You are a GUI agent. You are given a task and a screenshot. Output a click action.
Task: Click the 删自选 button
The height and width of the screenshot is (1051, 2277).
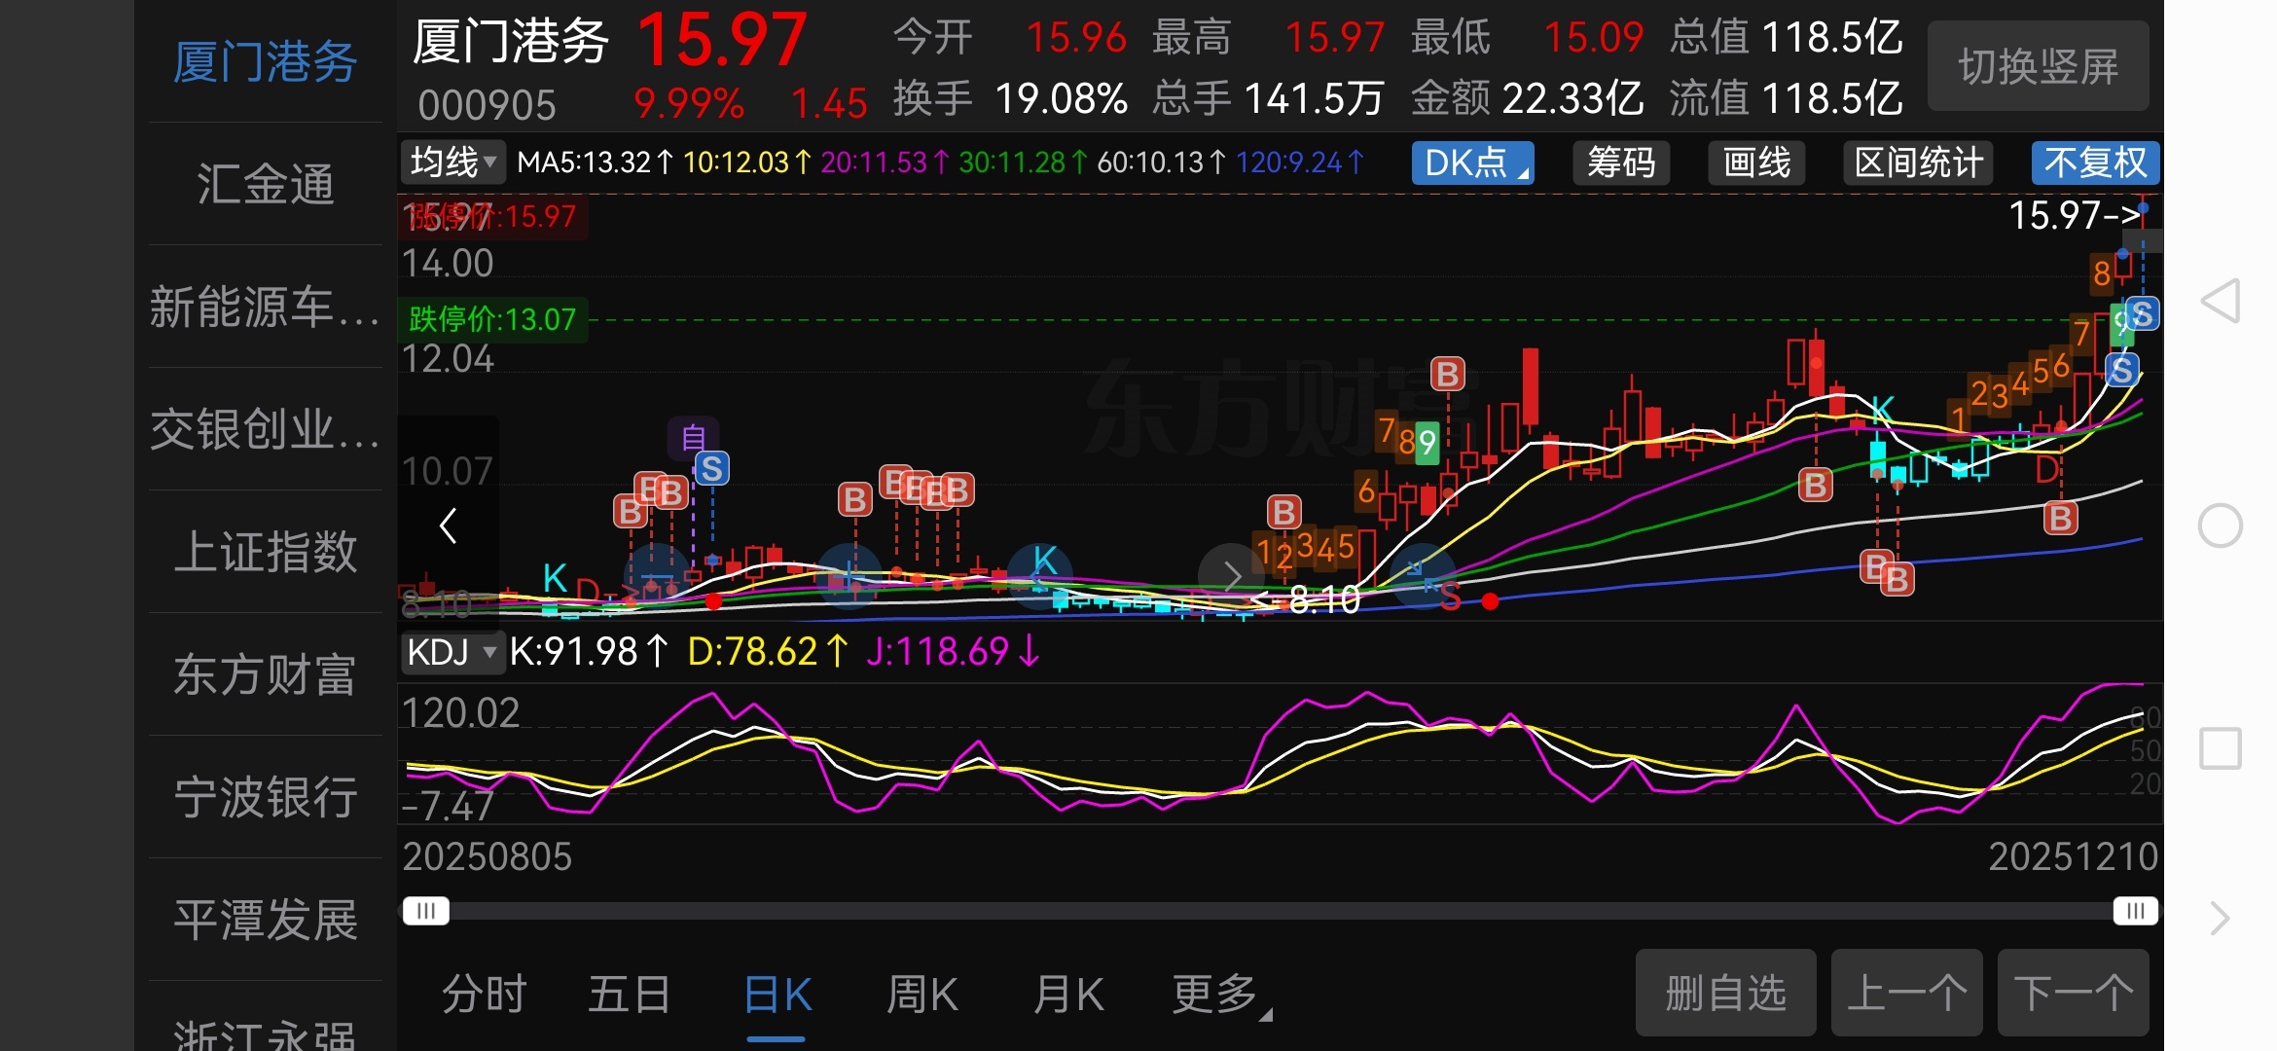[x=1725, y=993]
